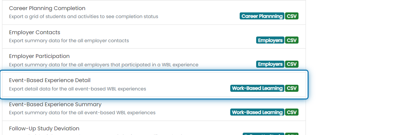Viewport: 398px width, 135px height.
Task: Click the Event-Based Experience Detail description
Action: [x=78, y=89]
